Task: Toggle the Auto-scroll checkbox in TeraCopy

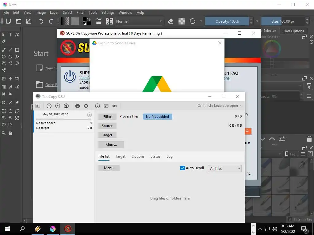Action: (182, 168)
